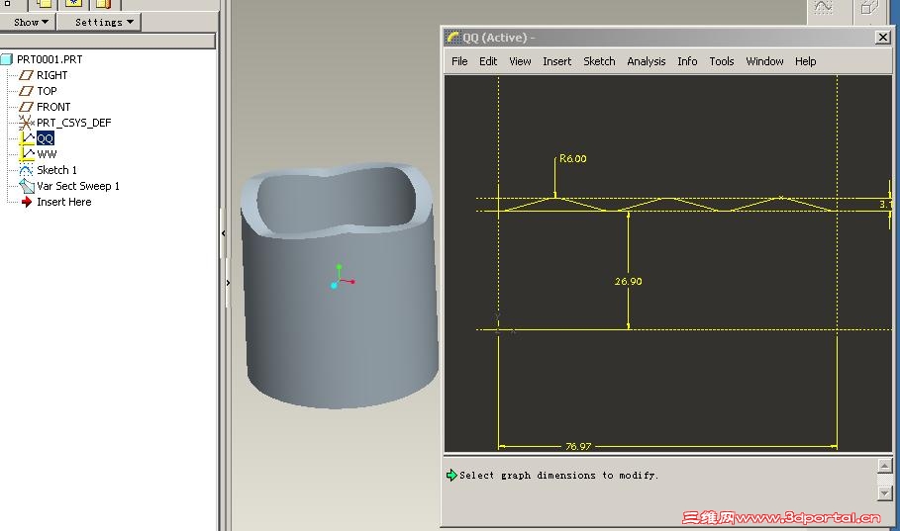Open the View menu in QQ window
This screenshot has width=900, height=531.
(520, 61)
